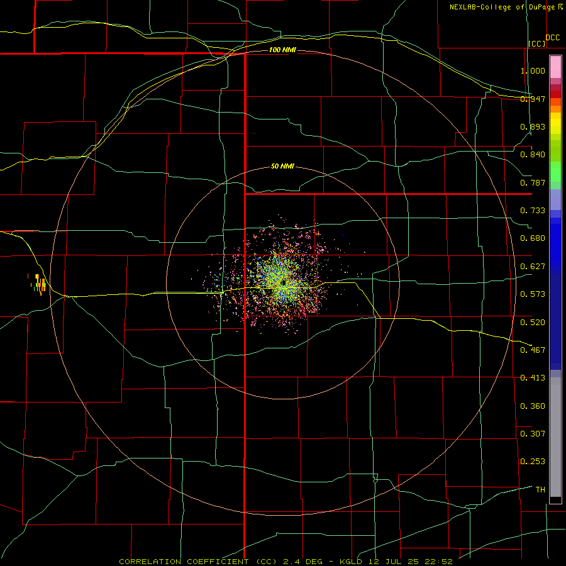Click the isolated echo cluster west of 100 NMI ring

click(38, 284)
